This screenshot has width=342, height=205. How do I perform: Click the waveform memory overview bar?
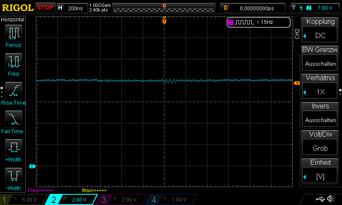pos(164,8)
